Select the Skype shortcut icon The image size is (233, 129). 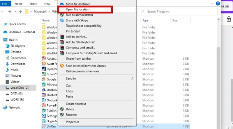pos(44,121)
